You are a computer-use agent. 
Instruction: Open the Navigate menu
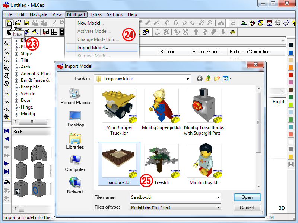[39, 14]
